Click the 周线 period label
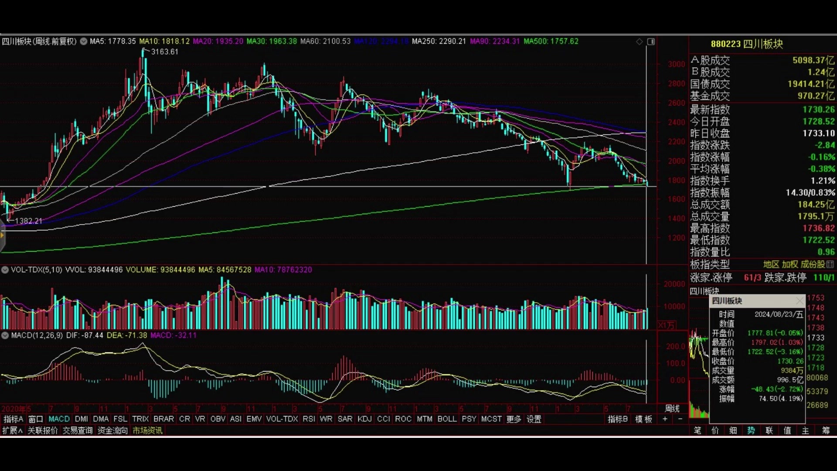This screenshot has height=471, width=837. (x=672, y=409)
